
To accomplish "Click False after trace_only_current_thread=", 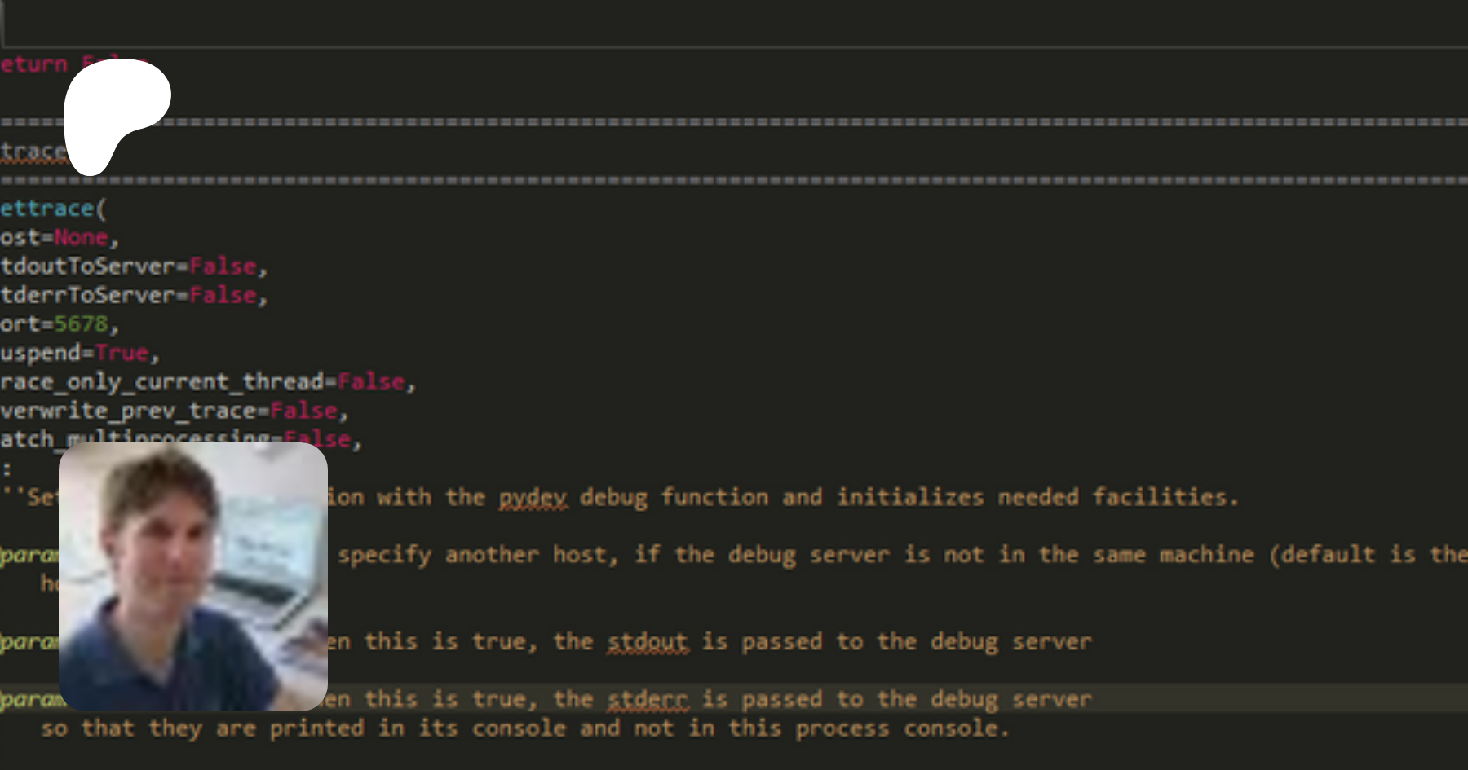I will coord(371,382).
